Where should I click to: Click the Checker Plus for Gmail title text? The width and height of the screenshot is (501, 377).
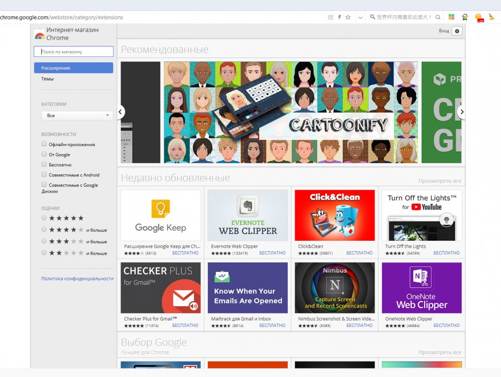tap(150, 319)
